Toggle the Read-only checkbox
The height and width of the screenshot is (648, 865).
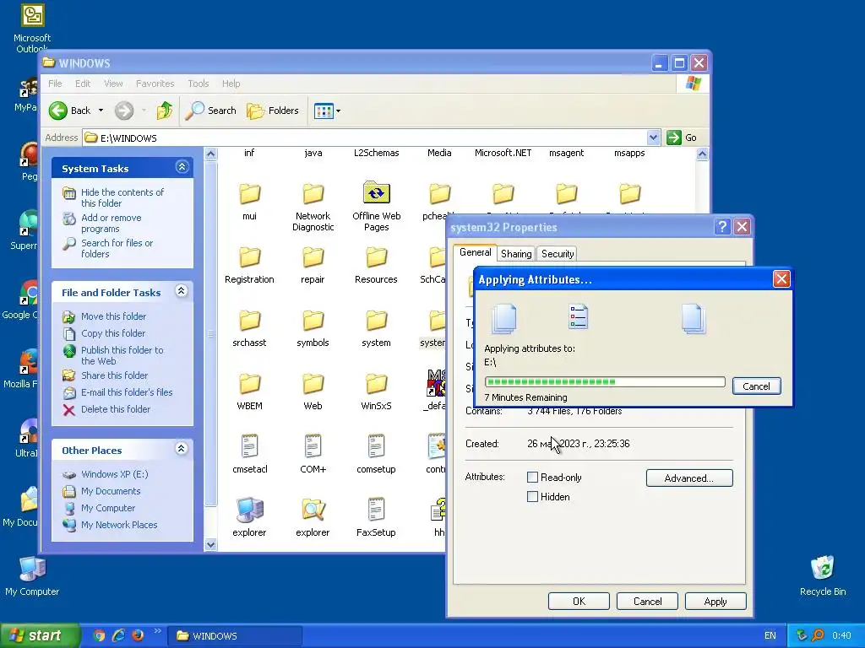click(x=532, y=478)
